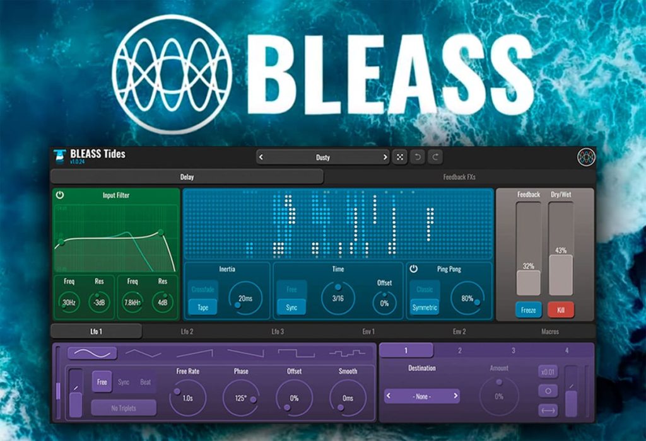Open the Lfo 2 tab
The image size is (646, 441).
coord(187,331)
